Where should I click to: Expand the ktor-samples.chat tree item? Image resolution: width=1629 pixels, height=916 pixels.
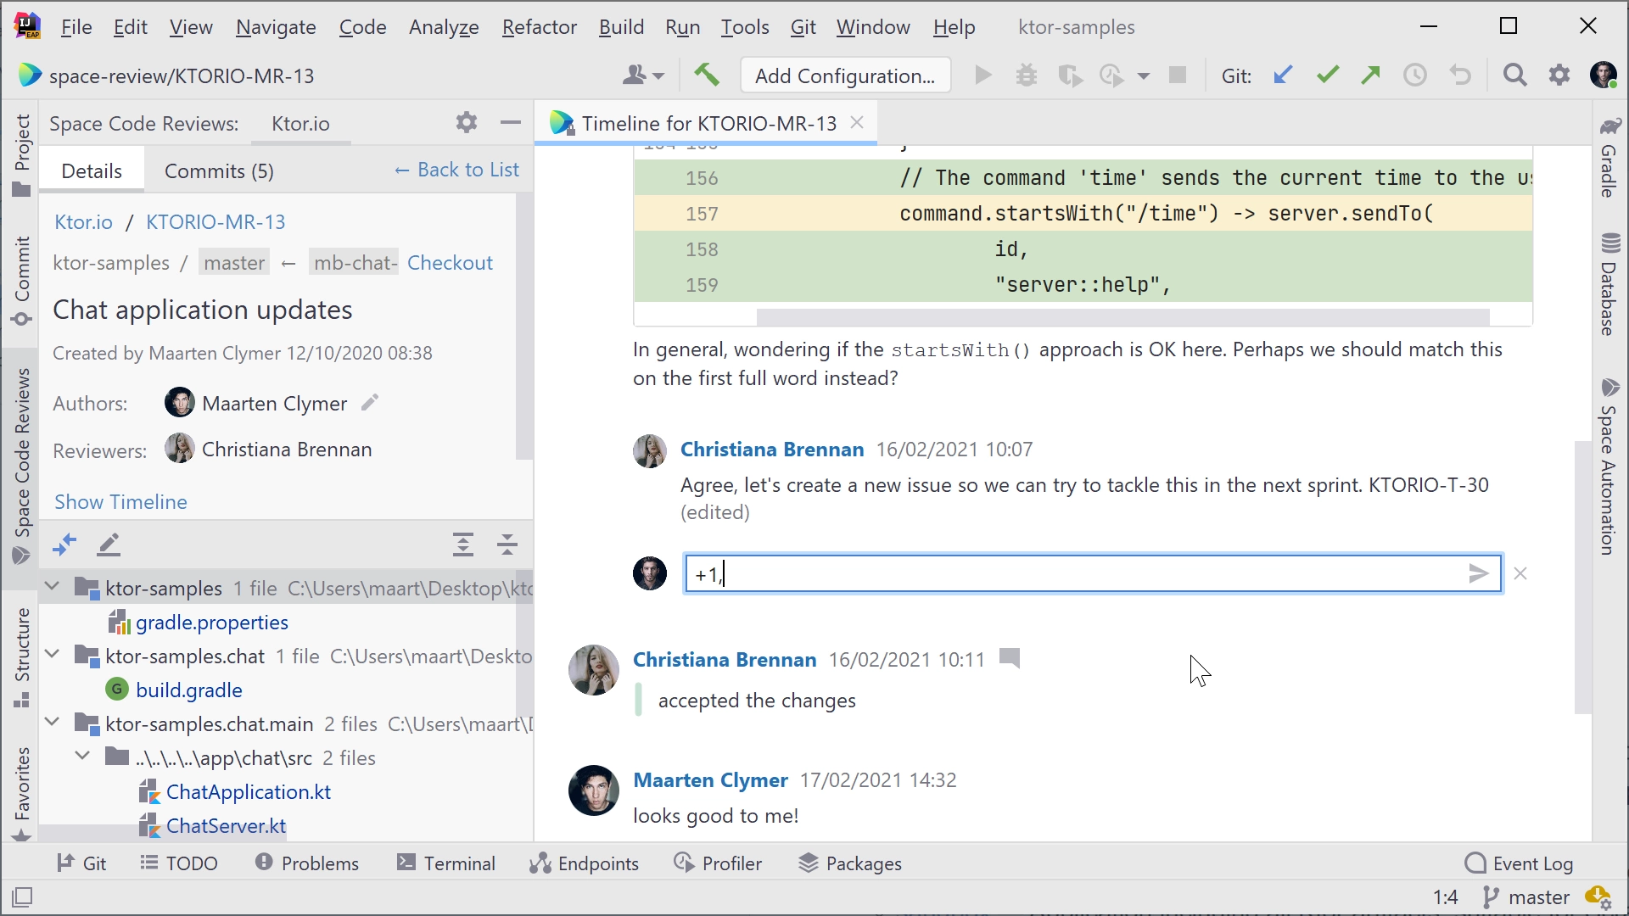click(52, 656)
